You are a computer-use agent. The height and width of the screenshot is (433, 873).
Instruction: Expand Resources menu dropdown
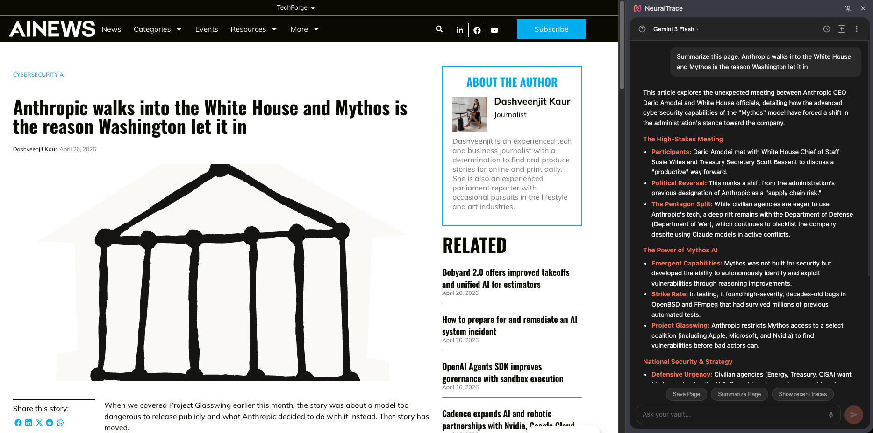pyautogui.click(x=254, y=29)
